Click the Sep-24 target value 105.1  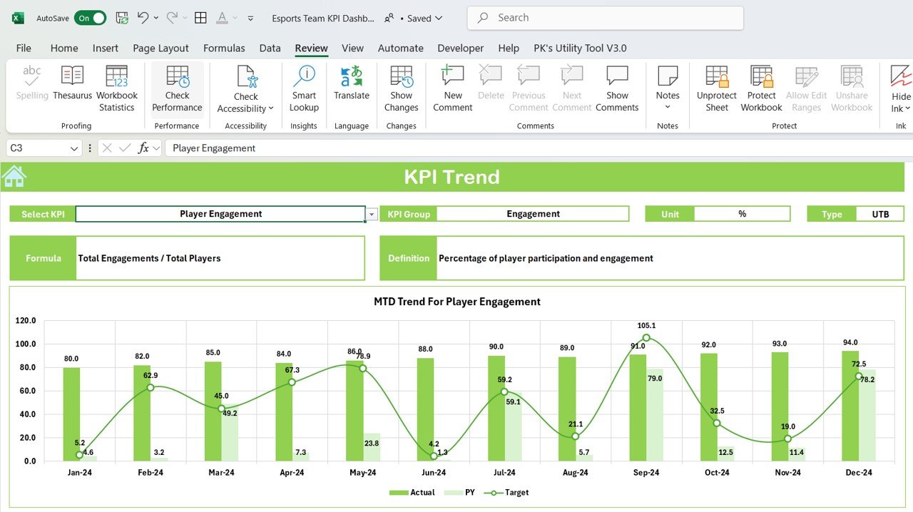pyautogui.click(x=647, y=326)
